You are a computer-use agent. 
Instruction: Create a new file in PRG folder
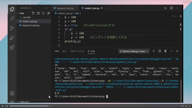click(33, 13)
